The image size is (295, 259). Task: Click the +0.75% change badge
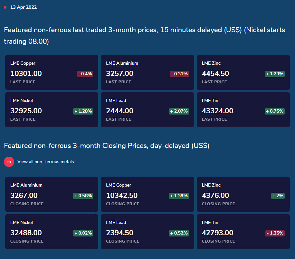pos(275,111)
